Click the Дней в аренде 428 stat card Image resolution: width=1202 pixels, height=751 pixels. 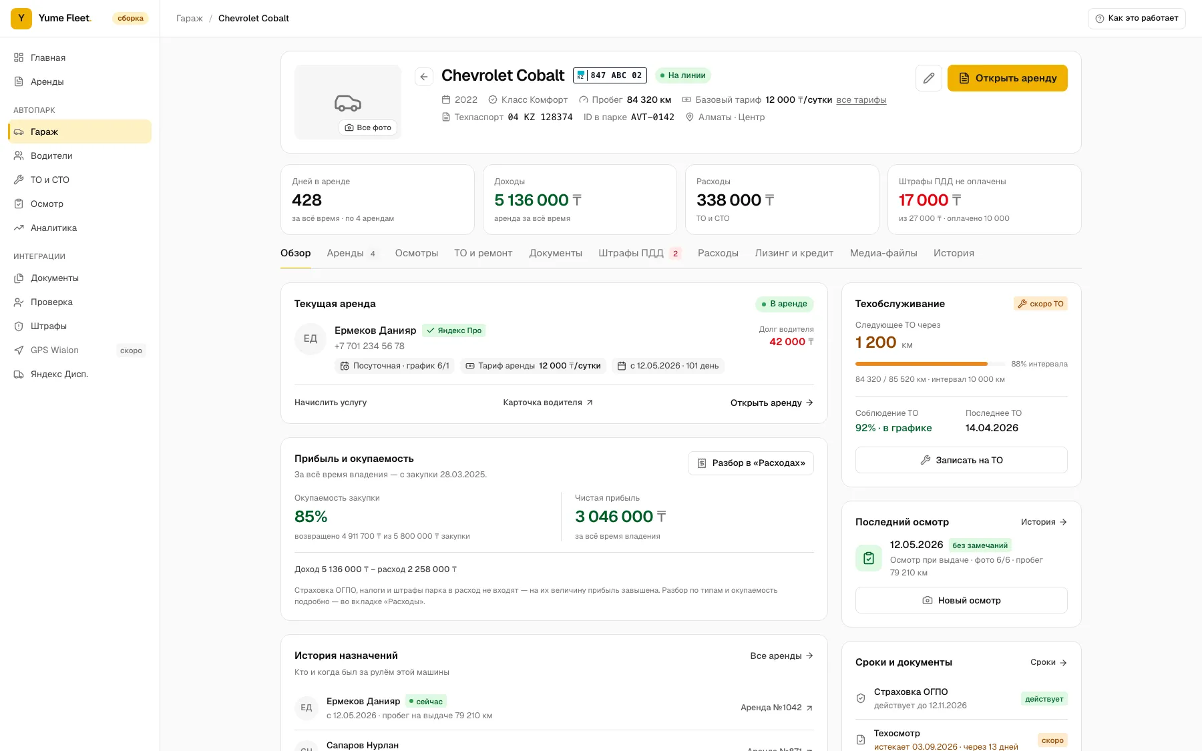click(x=377, y=200)
